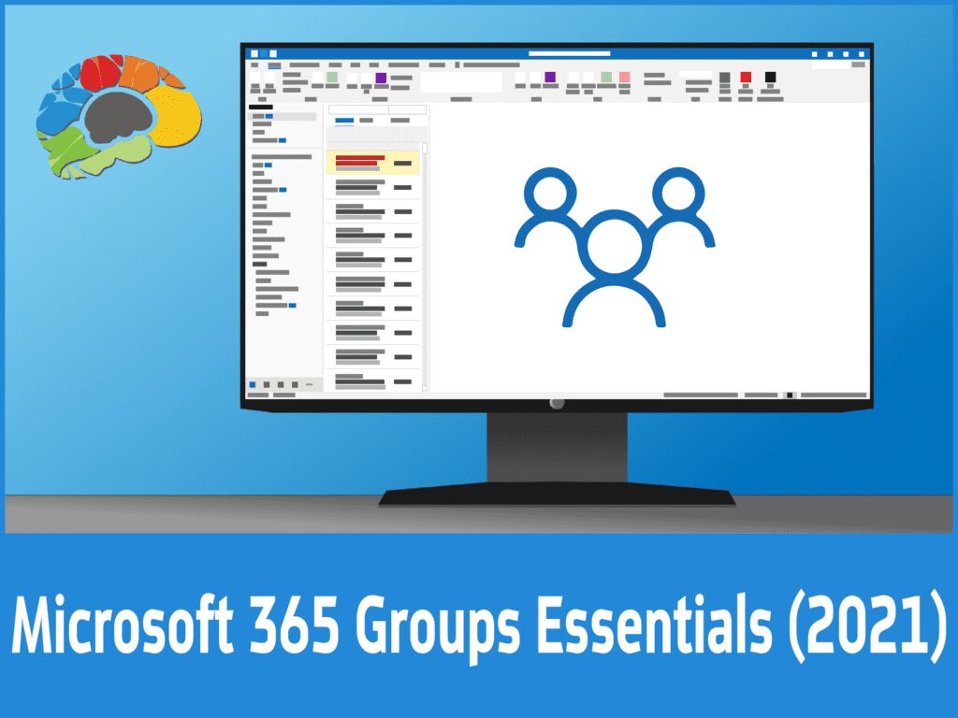Select the People icon in navigation bar
Screen dimensions: 958x718
coord(281,384)
